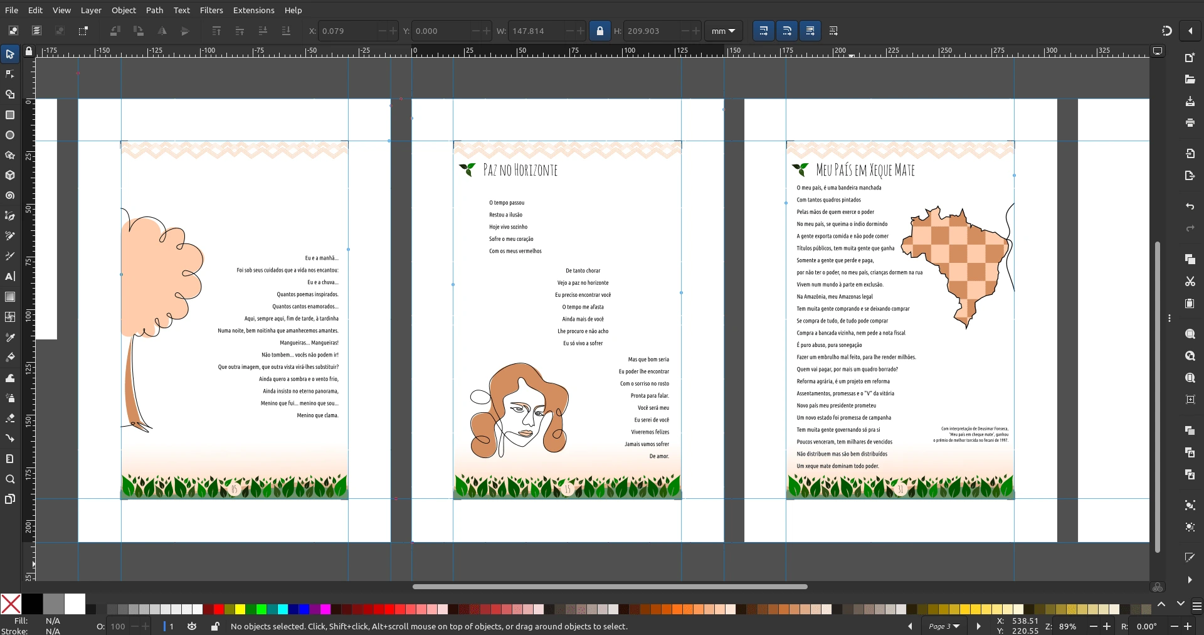Click the Undo arrow icon
1204x635 pixels.
tap(1190, 206)
